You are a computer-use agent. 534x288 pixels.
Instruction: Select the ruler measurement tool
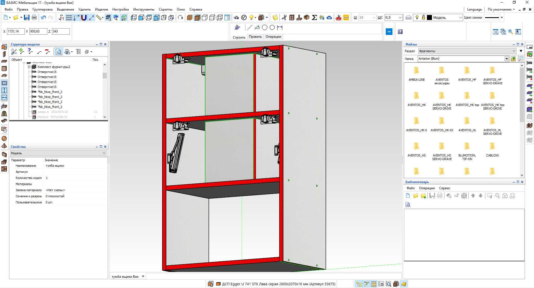click(99, 17)
